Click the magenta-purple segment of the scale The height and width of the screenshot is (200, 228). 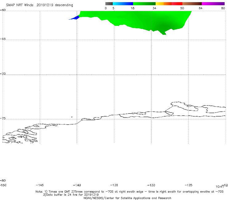coord(213,4)
